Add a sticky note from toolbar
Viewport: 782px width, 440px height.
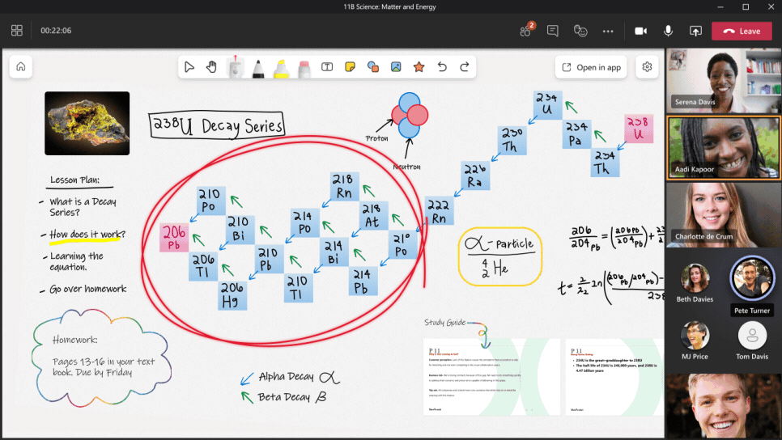[351, 67]
